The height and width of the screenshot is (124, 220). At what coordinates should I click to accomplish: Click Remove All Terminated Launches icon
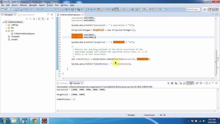point(176,83)
